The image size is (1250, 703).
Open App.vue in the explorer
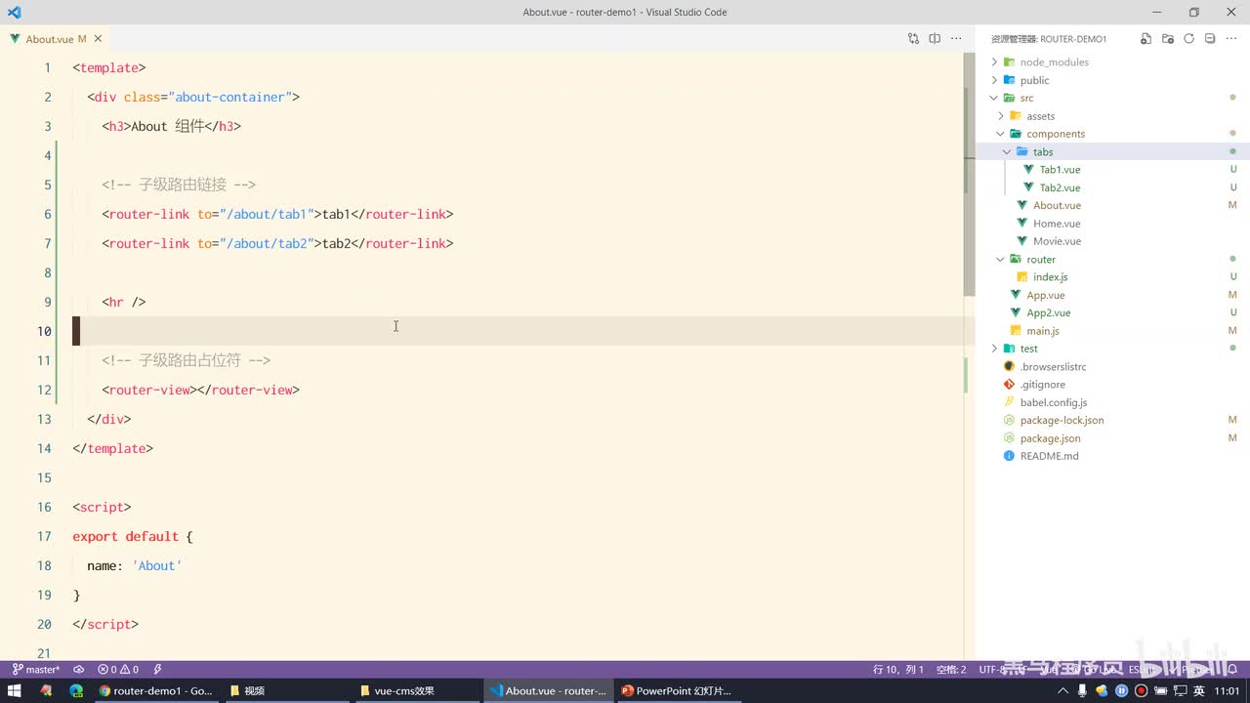click(x=1046, y=295)
